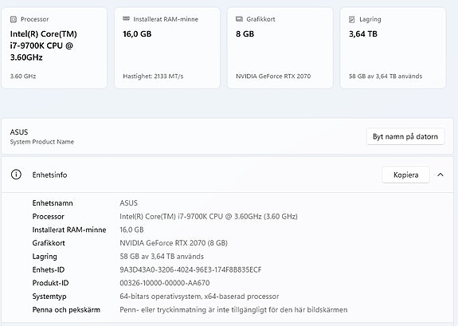The width and height of the screenshot is (458, 326).
Task: Copy device info with Kopiera button
Action: pyautogui.click(x=405, y=175)
